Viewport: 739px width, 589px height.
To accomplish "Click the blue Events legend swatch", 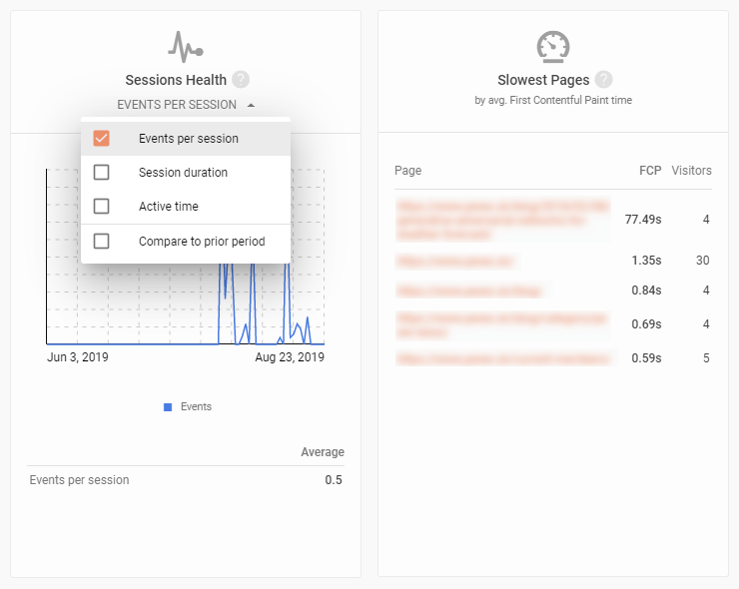I will [168, 407].
